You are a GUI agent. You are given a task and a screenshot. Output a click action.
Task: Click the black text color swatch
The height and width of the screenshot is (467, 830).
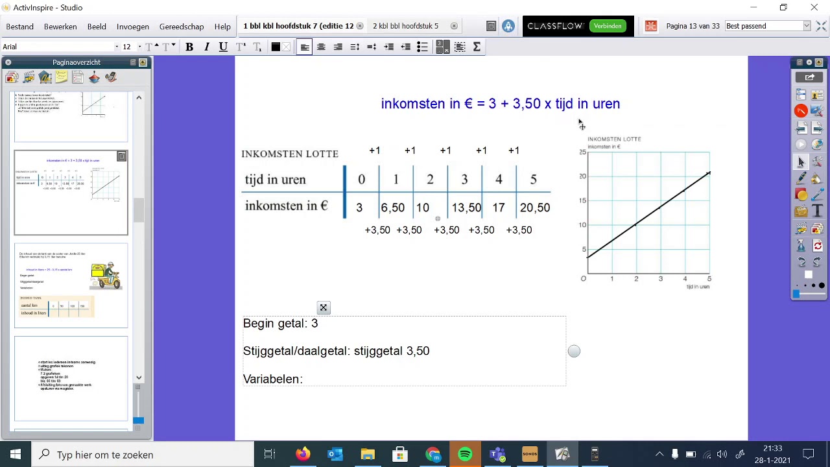click(276, 47)
